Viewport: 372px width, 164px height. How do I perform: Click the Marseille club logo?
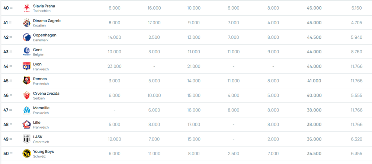[26, 110]
